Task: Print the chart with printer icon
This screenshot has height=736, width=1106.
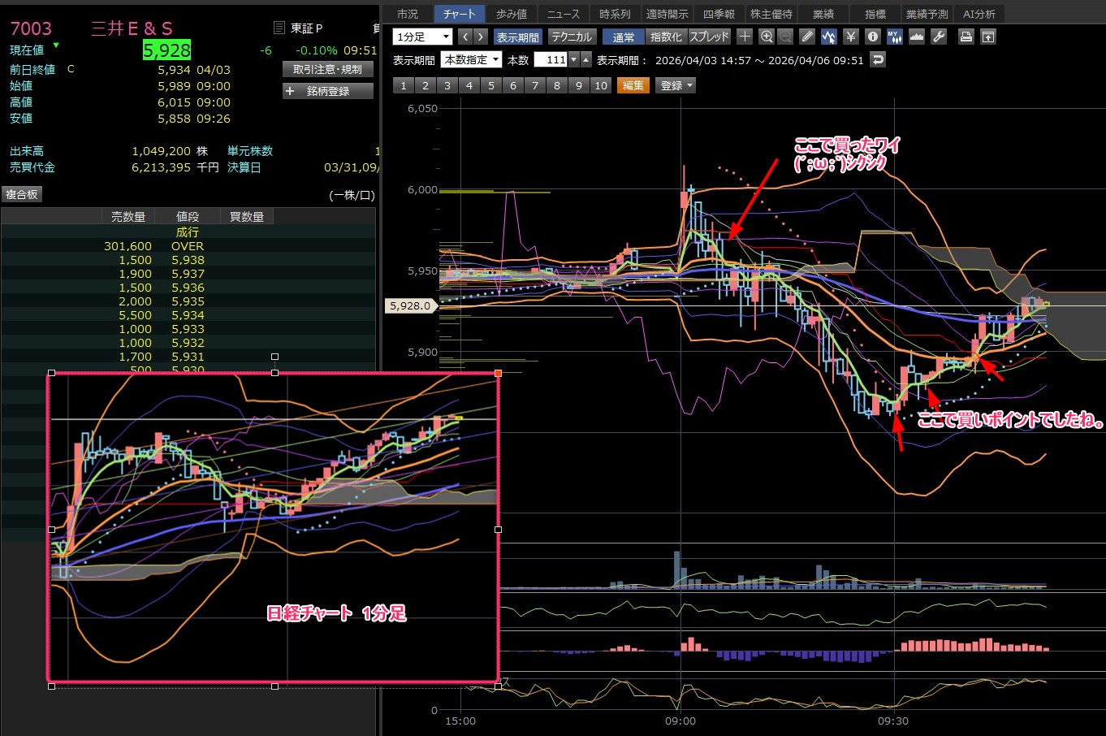Action: pos(966,37)
